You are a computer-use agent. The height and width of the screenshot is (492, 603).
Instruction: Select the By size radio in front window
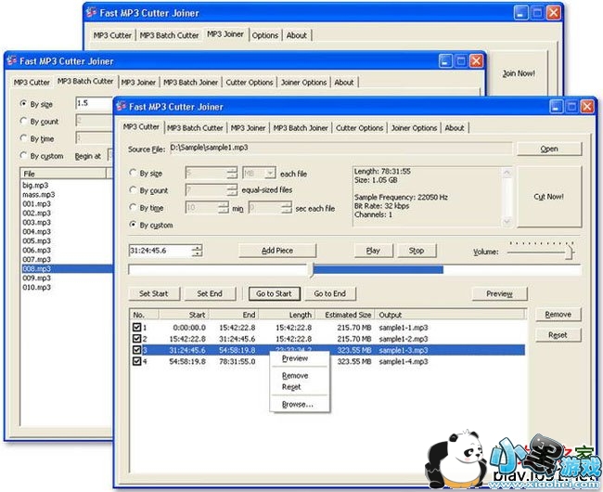click(133, 173)
